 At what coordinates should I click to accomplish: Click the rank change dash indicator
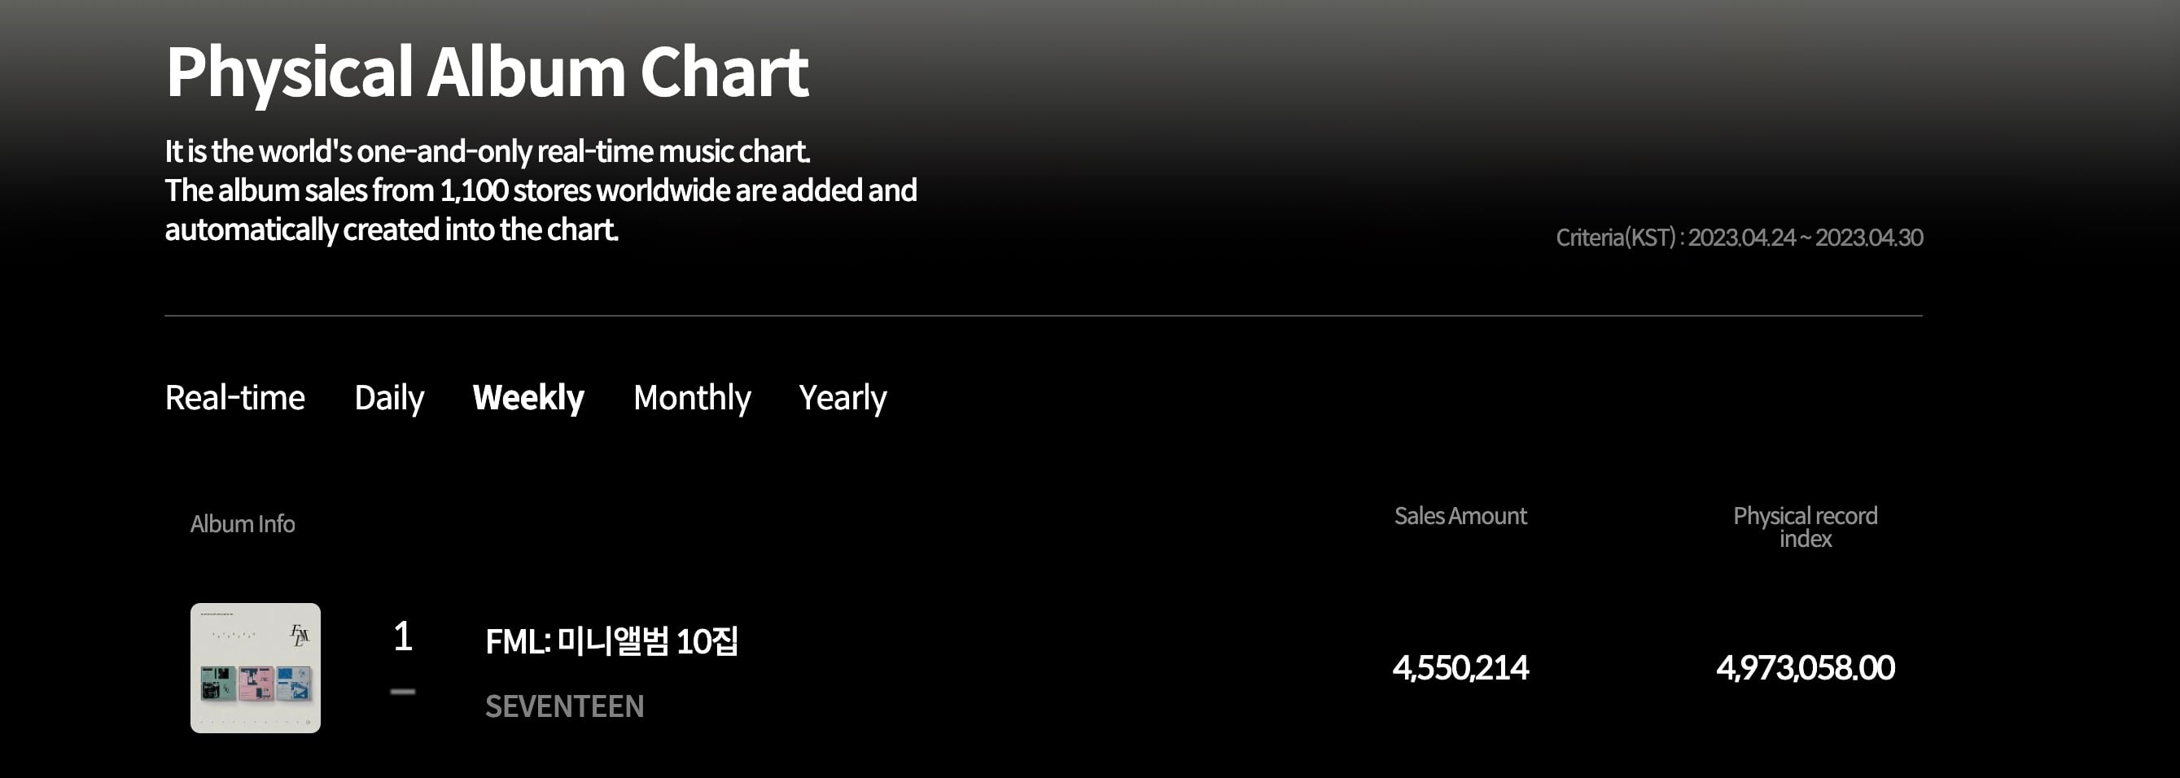pyautogui.click(x=403, y=691)
